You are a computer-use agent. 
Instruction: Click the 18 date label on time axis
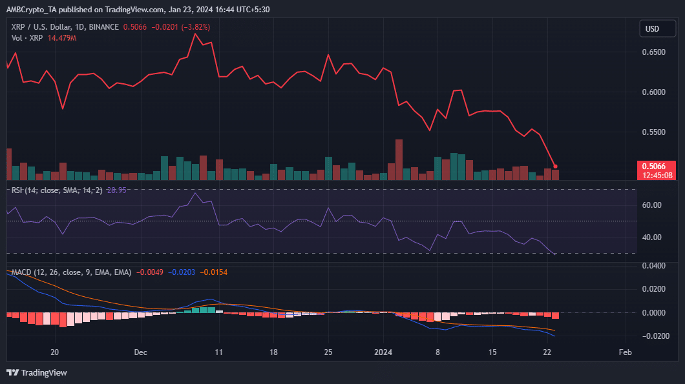[273, 352]
